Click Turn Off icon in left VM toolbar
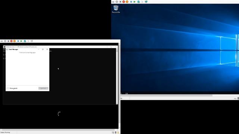The image size is (239, 134). (8, 41)
